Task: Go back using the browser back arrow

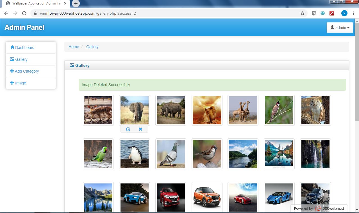Action: pos(6,13)
